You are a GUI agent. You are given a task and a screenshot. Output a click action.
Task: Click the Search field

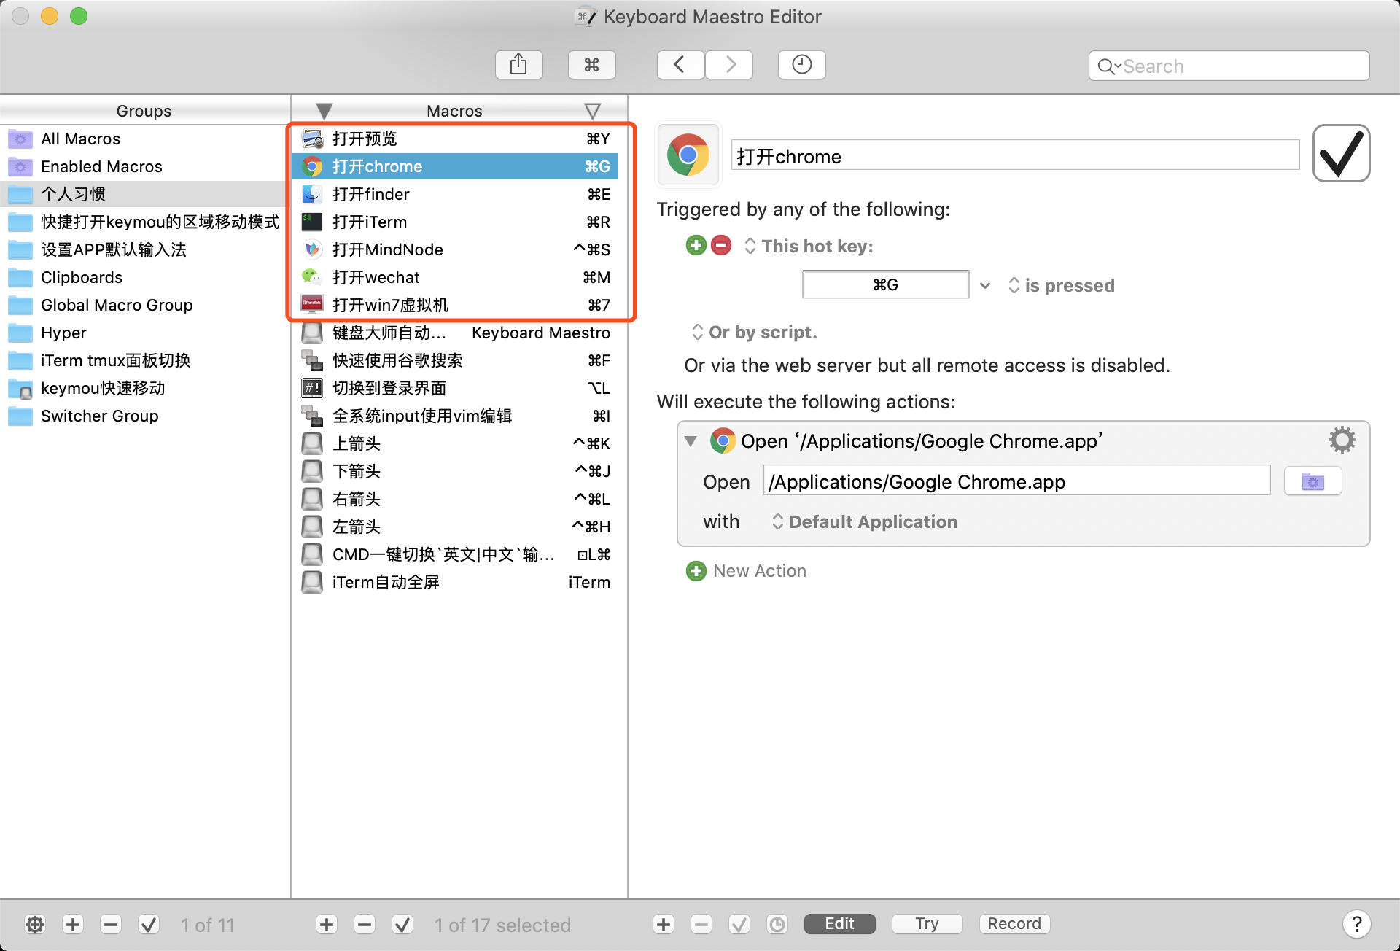point(1240,66)
